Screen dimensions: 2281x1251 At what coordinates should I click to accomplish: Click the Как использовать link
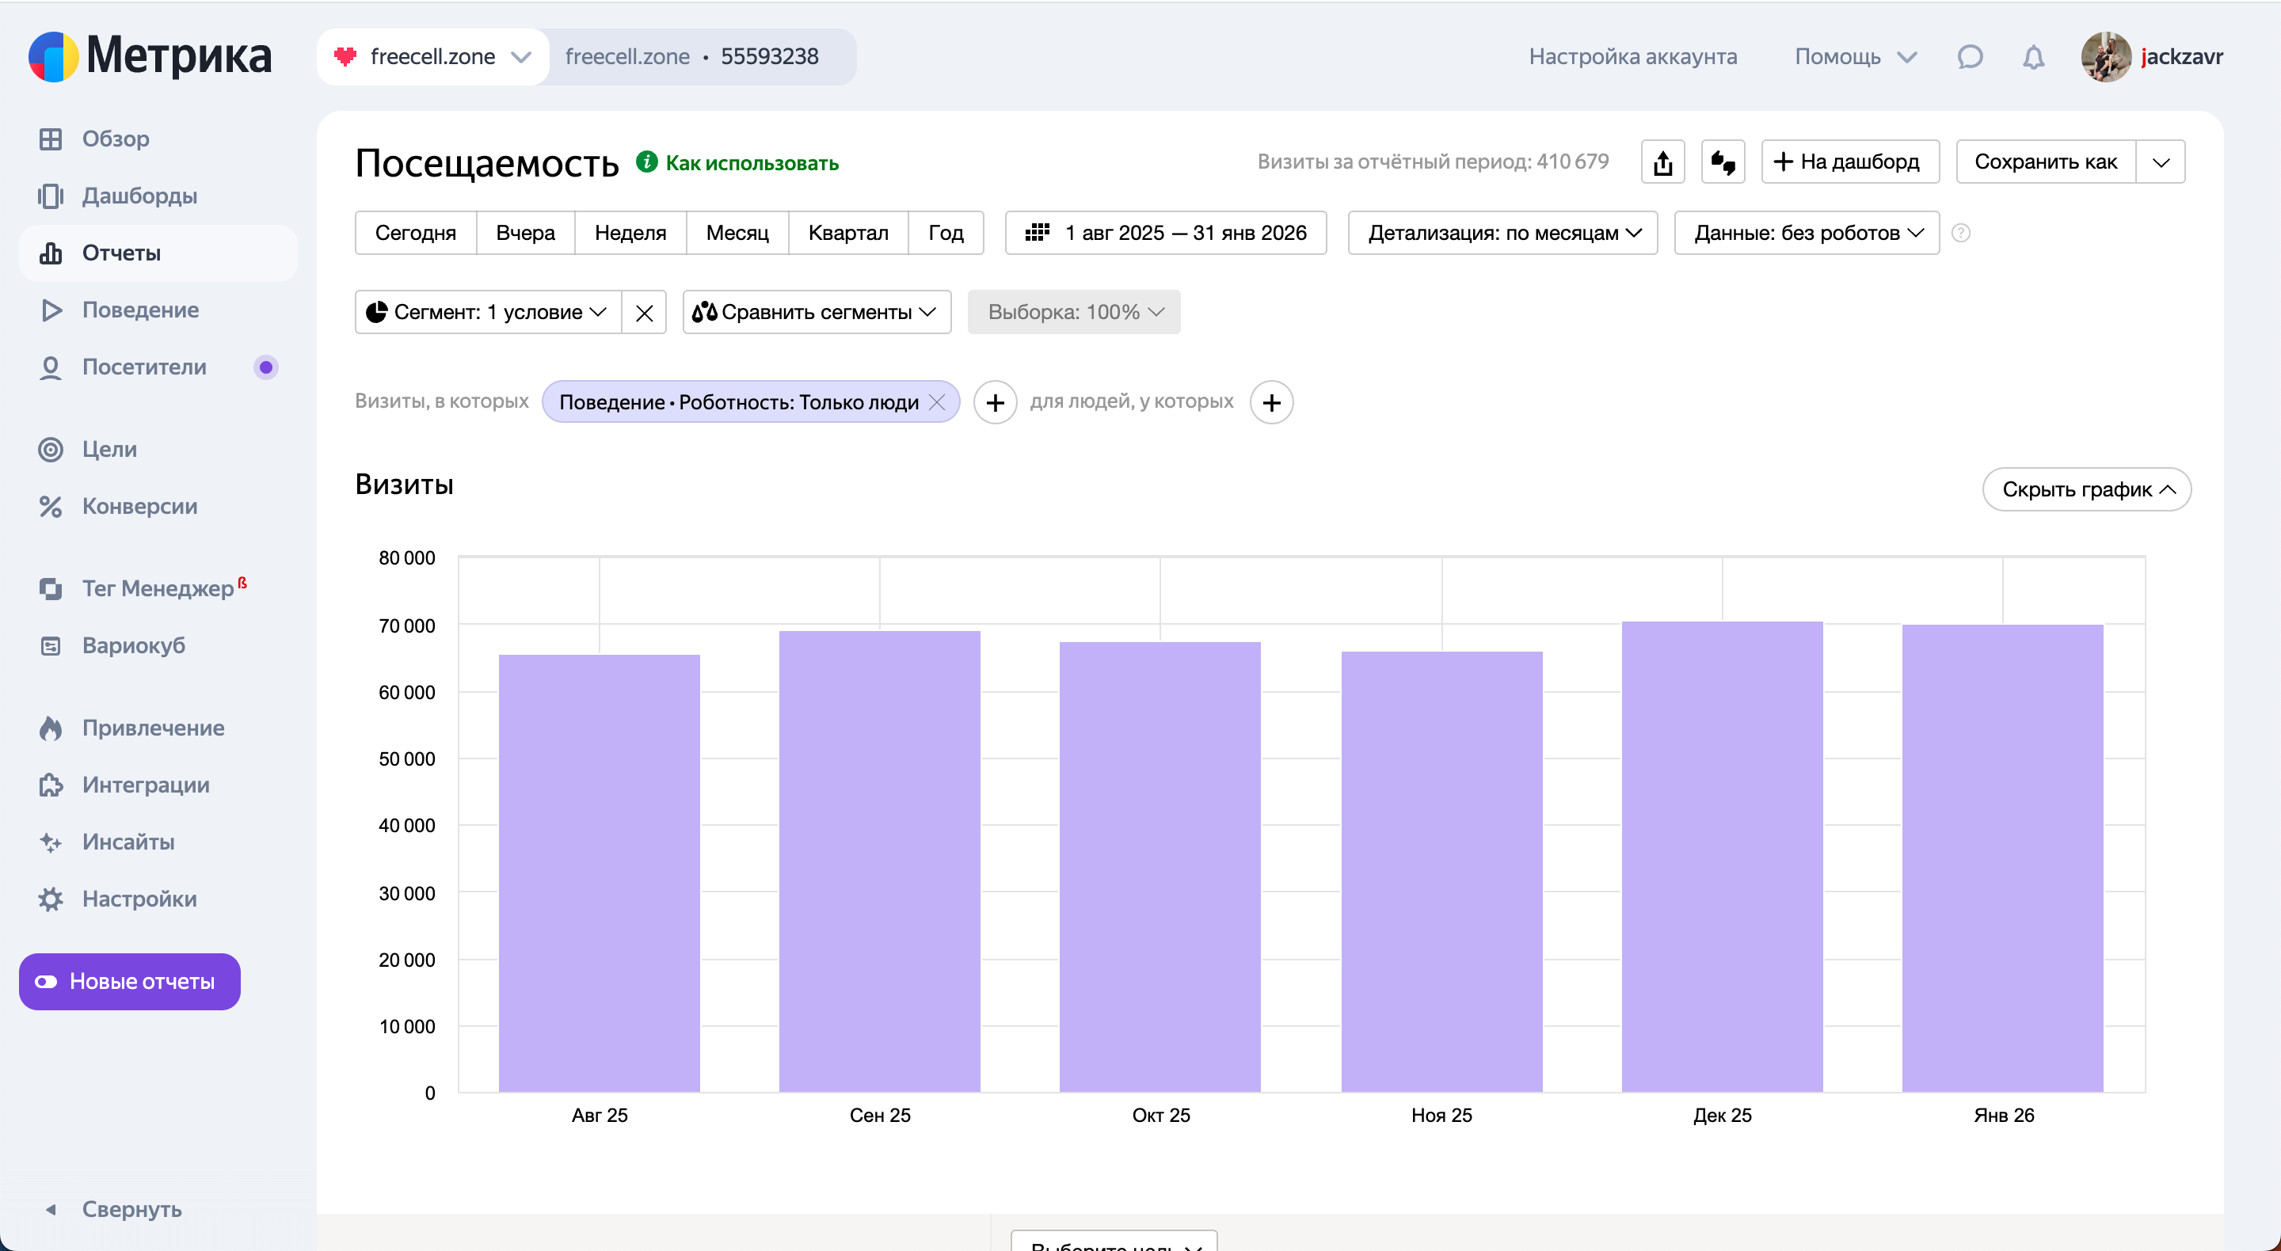(x=751, y=163)
